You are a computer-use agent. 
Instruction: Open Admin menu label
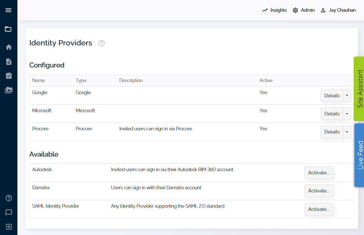[307, 10]
